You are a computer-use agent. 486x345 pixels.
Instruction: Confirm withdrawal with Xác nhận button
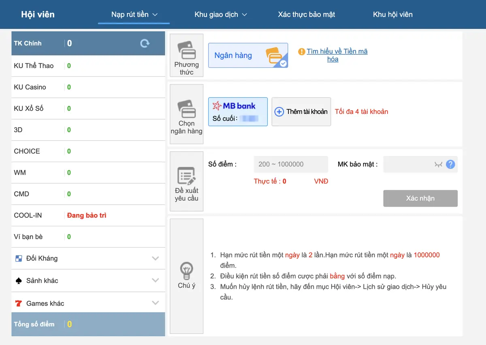pos(420,198)
